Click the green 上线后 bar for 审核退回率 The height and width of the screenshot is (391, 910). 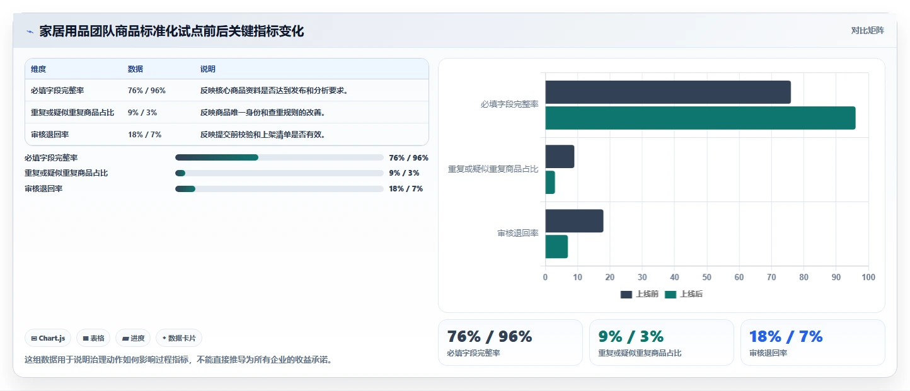(556, 247)
